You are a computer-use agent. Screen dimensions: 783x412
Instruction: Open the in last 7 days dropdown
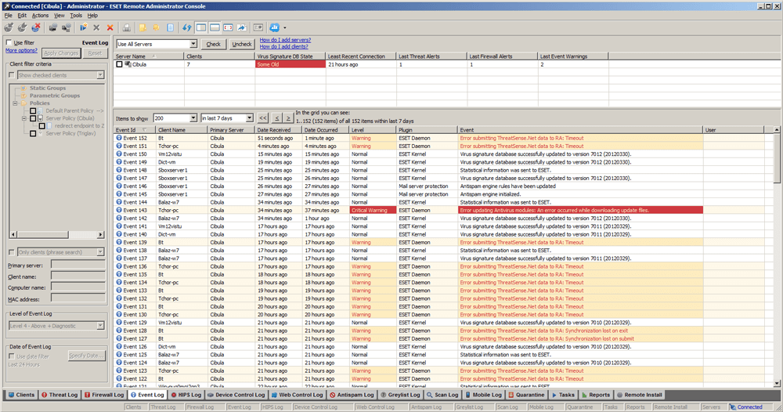[x=249, y=117]
